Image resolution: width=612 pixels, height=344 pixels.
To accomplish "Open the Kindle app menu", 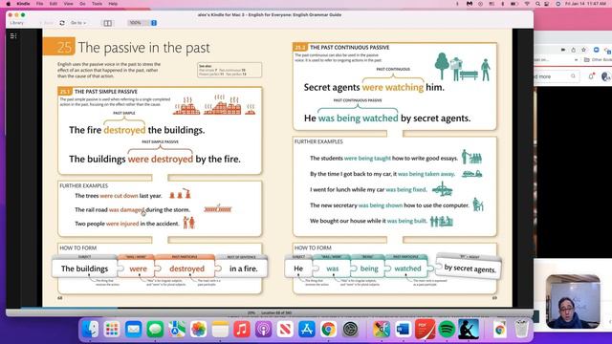I will (x=23, y=4).
